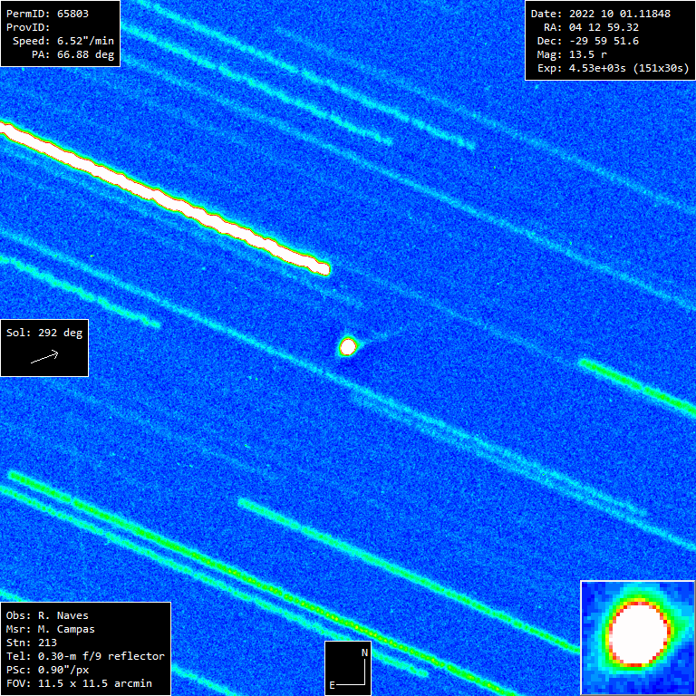Click the empty ProvID: label
Image resolution: width=696 pixels, height=696 pixels.
[28, 27]
